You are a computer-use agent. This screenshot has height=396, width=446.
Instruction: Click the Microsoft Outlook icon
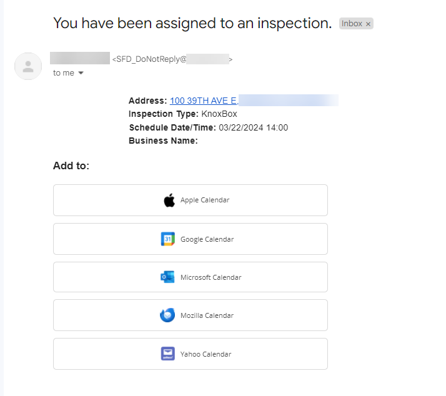point(167,277)
